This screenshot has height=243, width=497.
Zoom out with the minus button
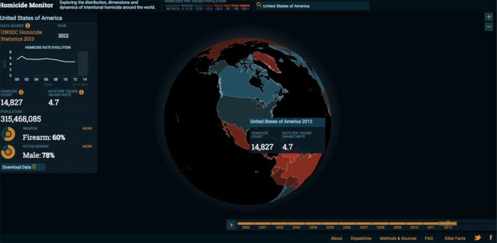(489, 26)
